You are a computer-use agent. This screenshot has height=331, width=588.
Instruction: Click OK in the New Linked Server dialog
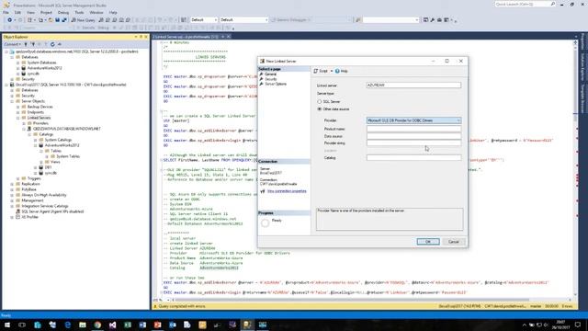point(428,242)
